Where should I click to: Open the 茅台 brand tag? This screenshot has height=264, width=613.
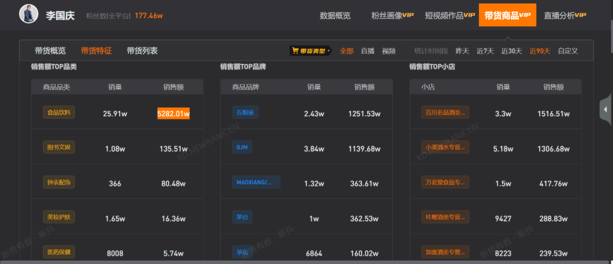tap(242, 217)
